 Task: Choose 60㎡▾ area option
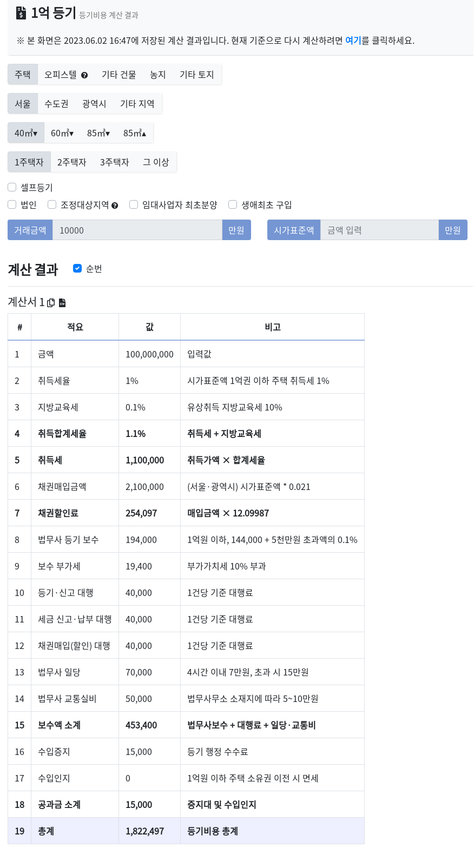click(62, 133)
